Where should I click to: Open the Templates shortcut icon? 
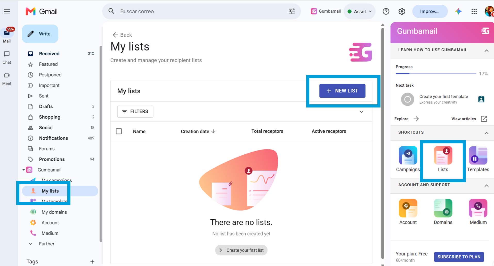(478, 155)
